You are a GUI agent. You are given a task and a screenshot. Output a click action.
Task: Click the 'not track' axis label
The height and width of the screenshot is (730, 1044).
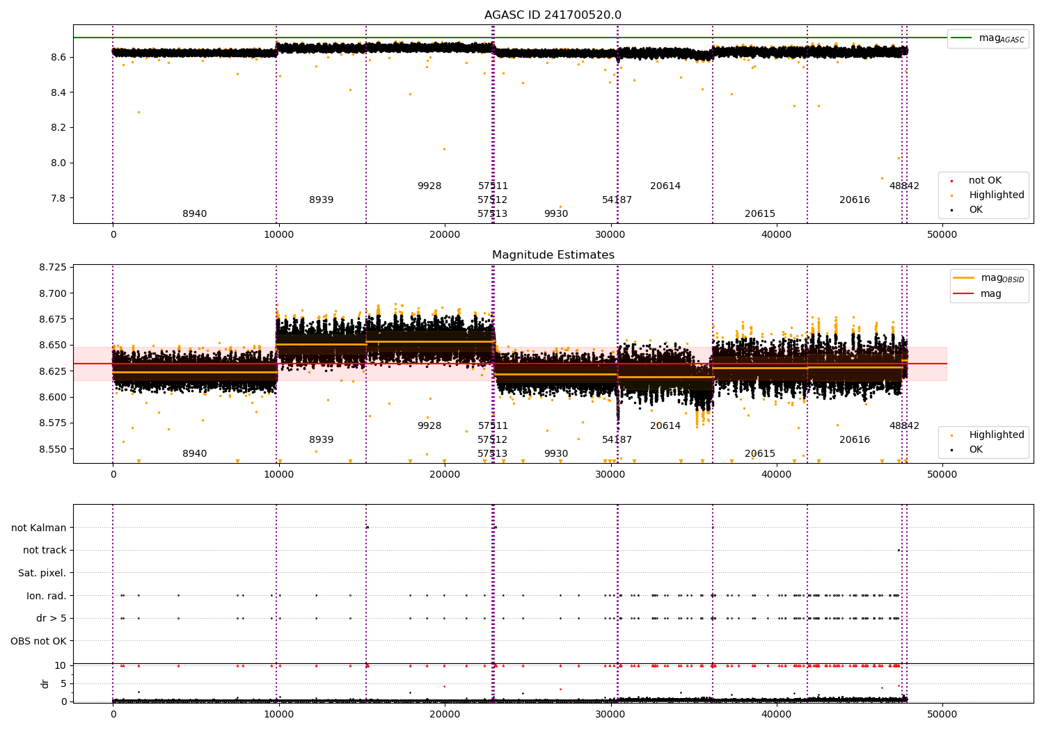45,551
